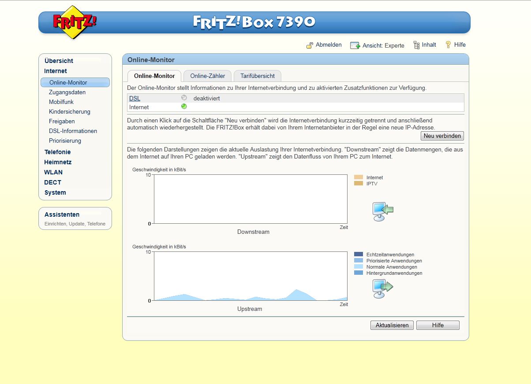Click the lock icon next to Abmelden
531x384 pixels.
click(x=310, y=45)
